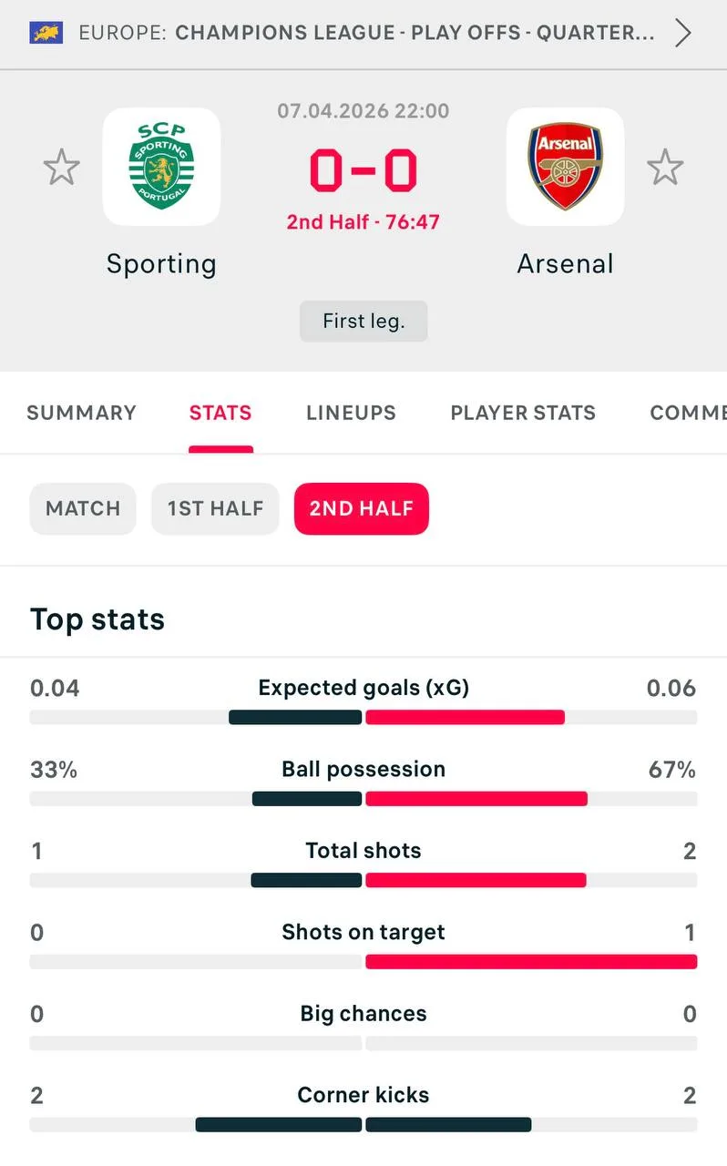
Task: Open the partially visible Commentary tab
Action: click(x=688, y=413)
